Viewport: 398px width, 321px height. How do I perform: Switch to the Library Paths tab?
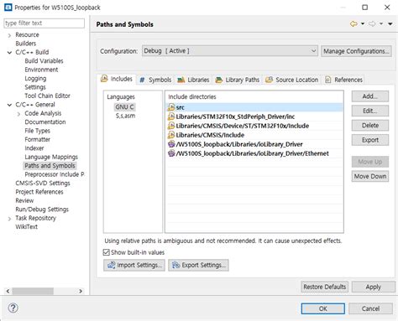click(x=238, y=80)
